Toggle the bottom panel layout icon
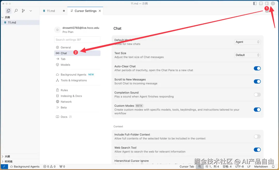 pyautogui.click(x=261, y=3)
